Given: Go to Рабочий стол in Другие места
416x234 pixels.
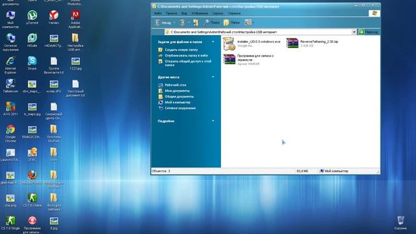Looking at the screenshot, I should (x=175, y=85).
